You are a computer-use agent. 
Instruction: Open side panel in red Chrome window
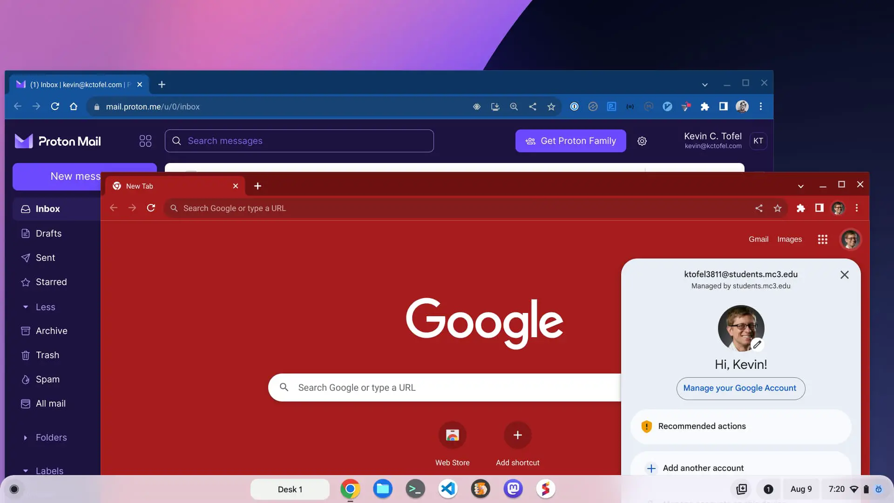[x=819, y=208]
